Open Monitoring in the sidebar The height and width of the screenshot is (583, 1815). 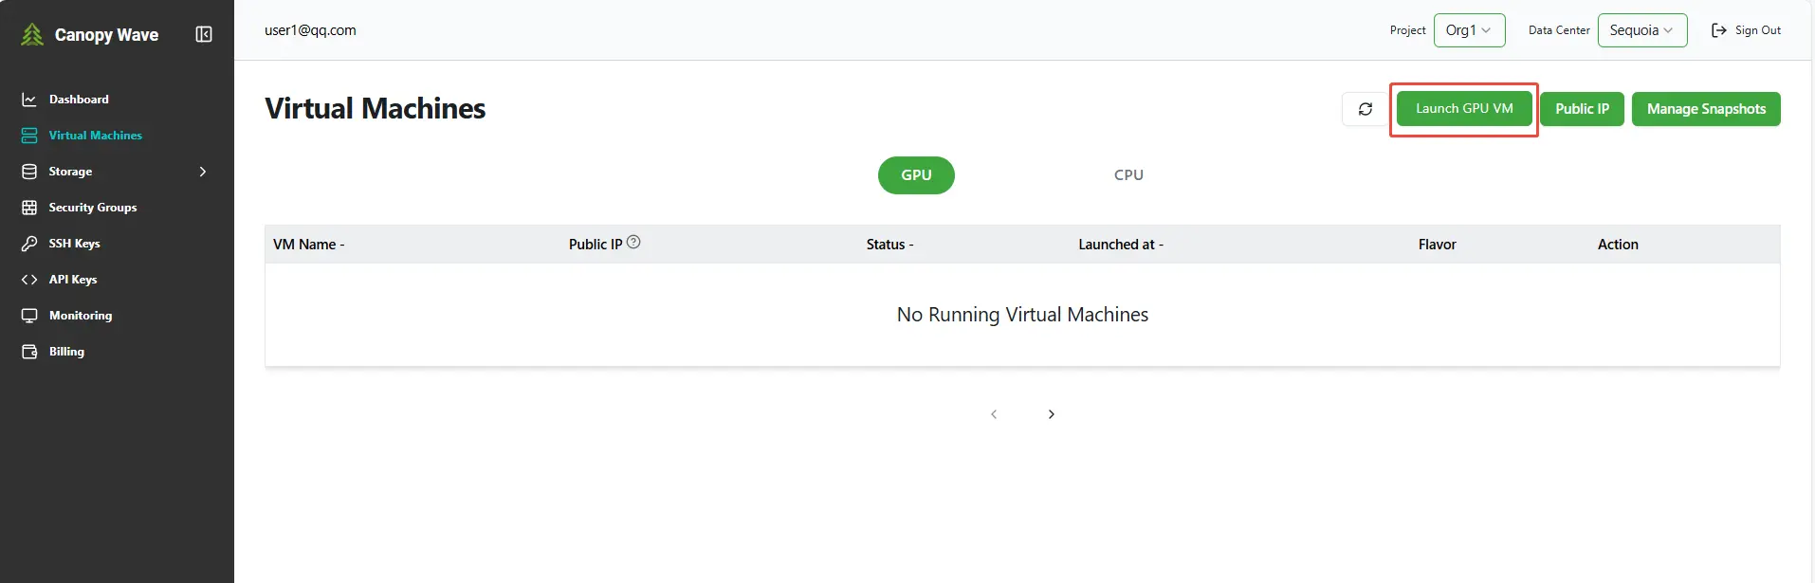[x=80, y=316]
